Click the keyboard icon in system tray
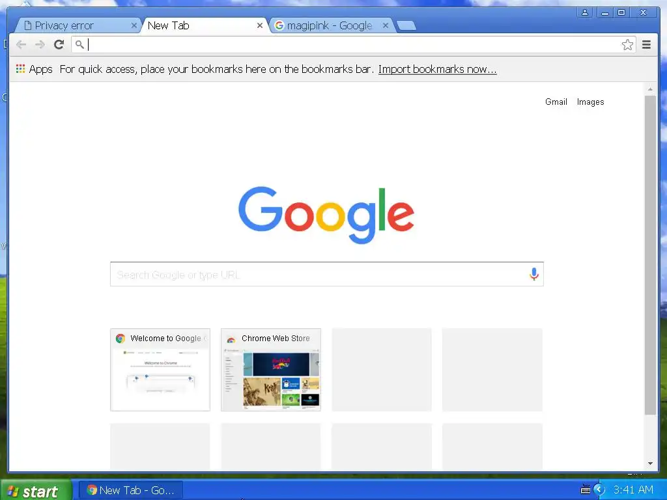 coord(586,490)
